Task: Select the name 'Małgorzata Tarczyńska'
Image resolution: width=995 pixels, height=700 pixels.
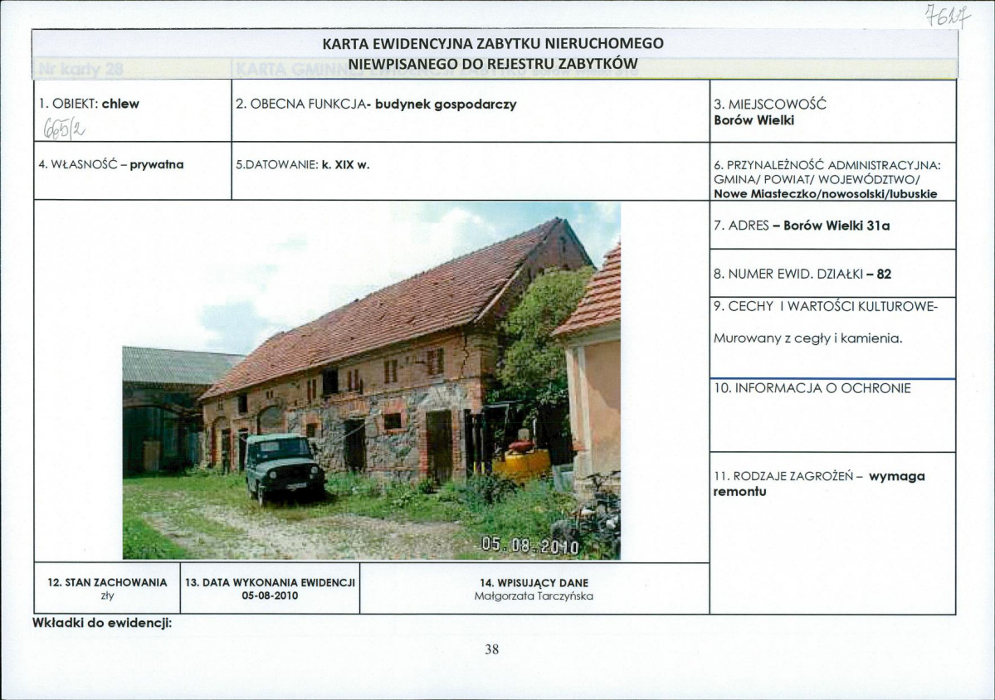Action: [x=534, y=596]
